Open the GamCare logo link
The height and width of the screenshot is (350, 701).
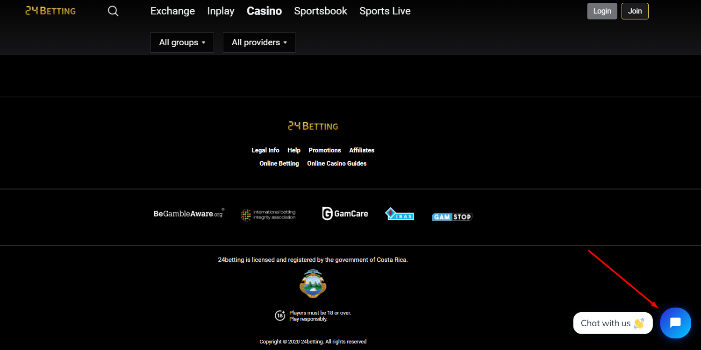point(345,214)
